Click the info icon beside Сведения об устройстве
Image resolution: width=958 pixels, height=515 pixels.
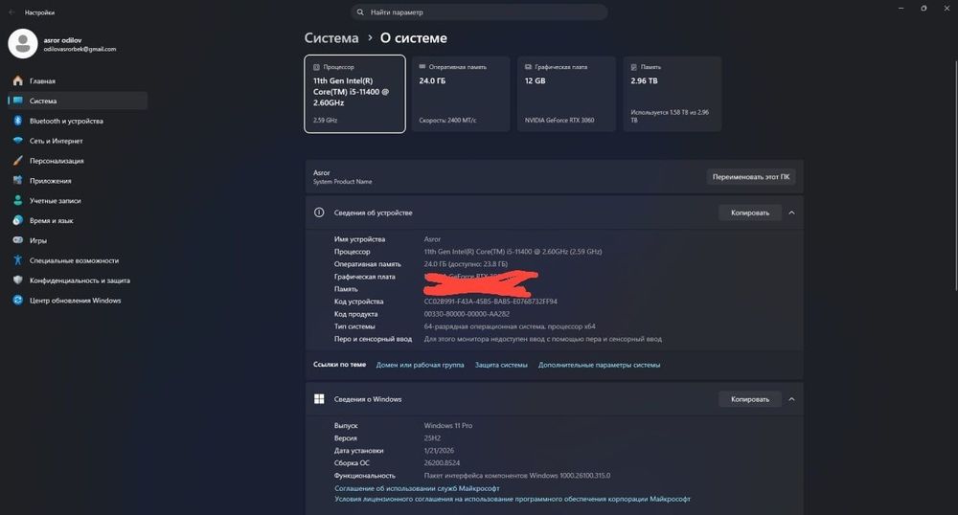coord(319,213)
